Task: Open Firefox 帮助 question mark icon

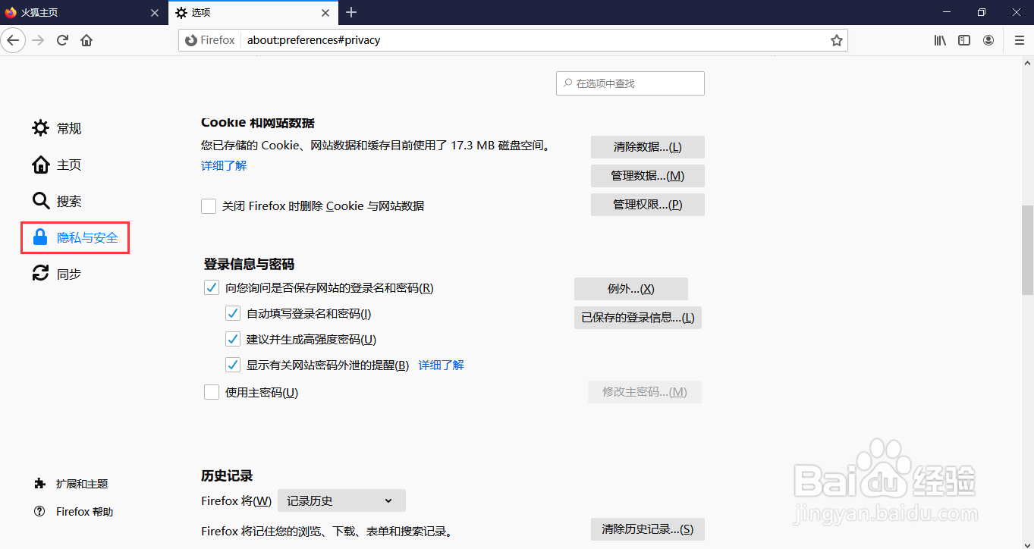Action: point(39,512)
